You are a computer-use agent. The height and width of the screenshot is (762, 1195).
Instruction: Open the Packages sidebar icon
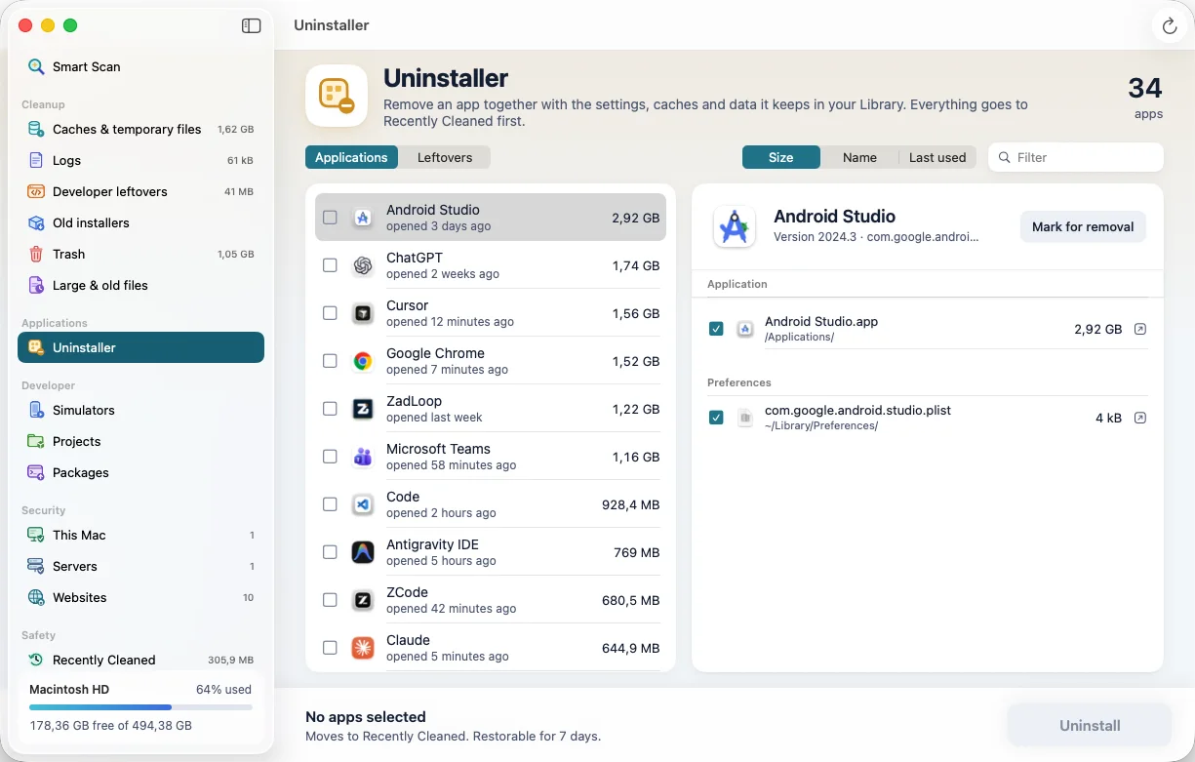tap(36, 472)
